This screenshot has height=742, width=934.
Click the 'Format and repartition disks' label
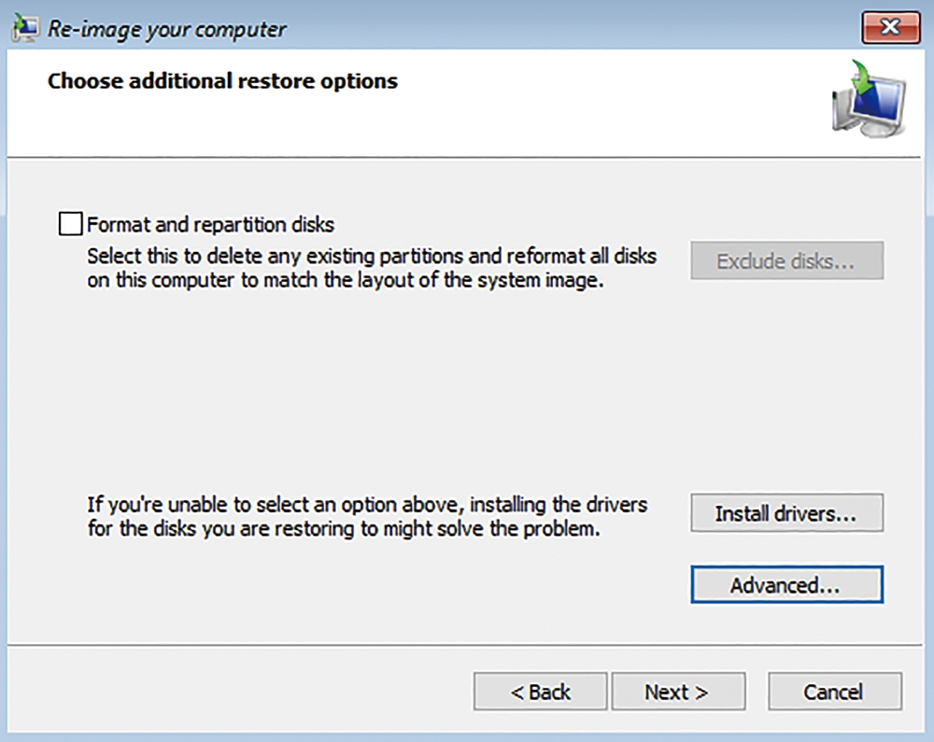pyautogui.click(x=210, y=225)
